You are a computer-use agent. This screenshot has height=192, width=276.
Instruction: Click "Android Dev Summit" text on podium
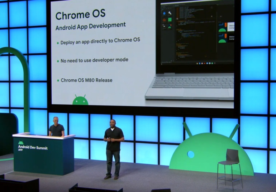click(33, 147)
